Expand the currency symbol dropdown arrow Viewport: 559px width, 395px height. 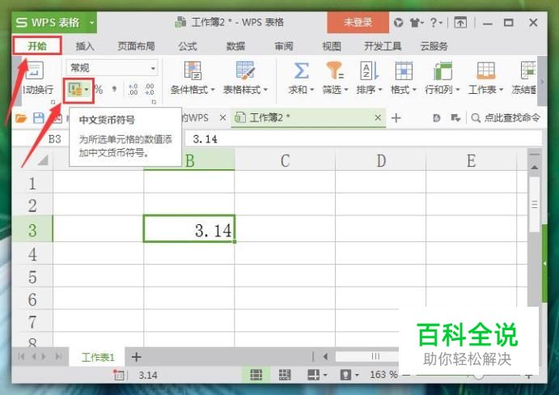[87, 89]
